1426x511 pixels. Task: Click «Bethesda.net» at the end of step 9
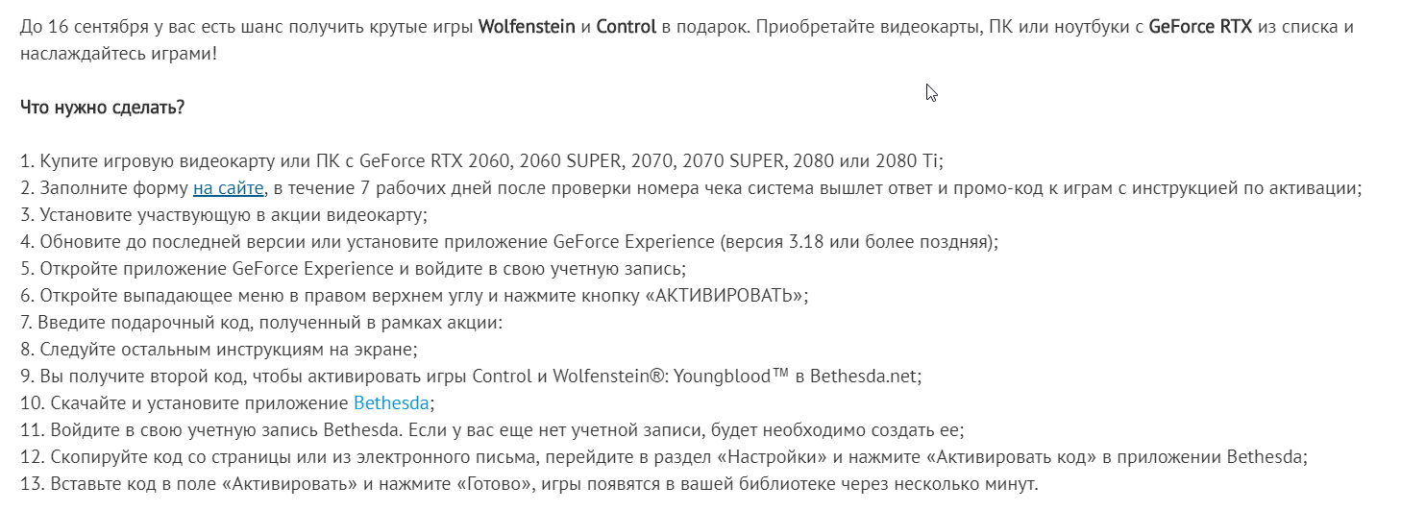(x=864, y=376)
